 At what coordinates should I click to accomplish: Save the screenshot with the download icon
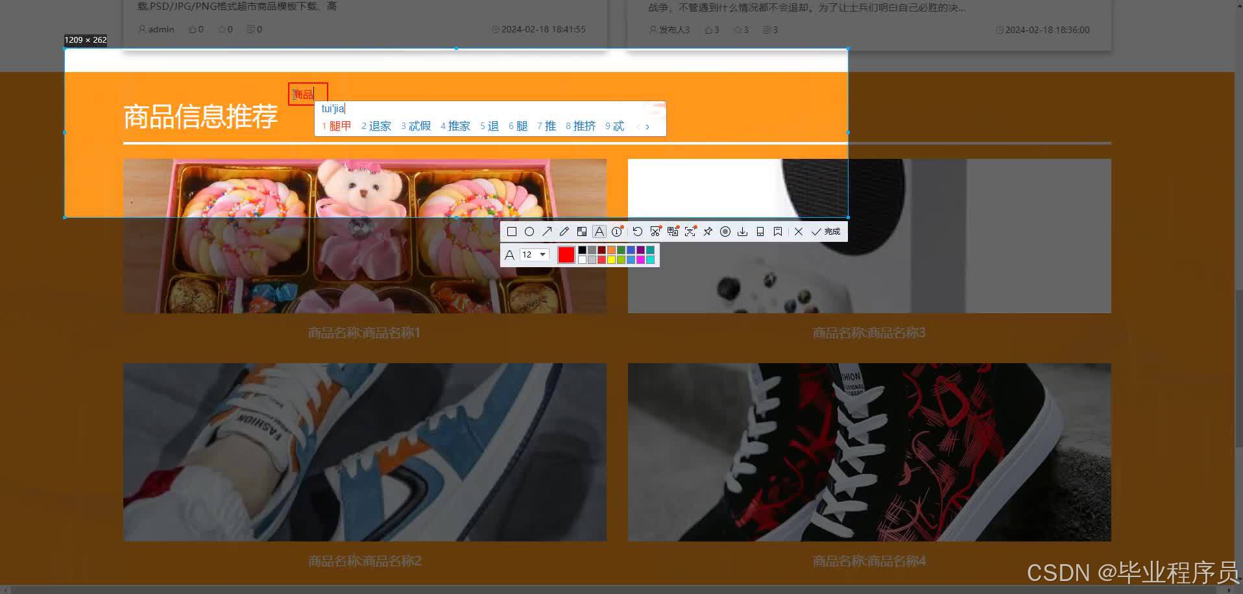tap(742, 232)
